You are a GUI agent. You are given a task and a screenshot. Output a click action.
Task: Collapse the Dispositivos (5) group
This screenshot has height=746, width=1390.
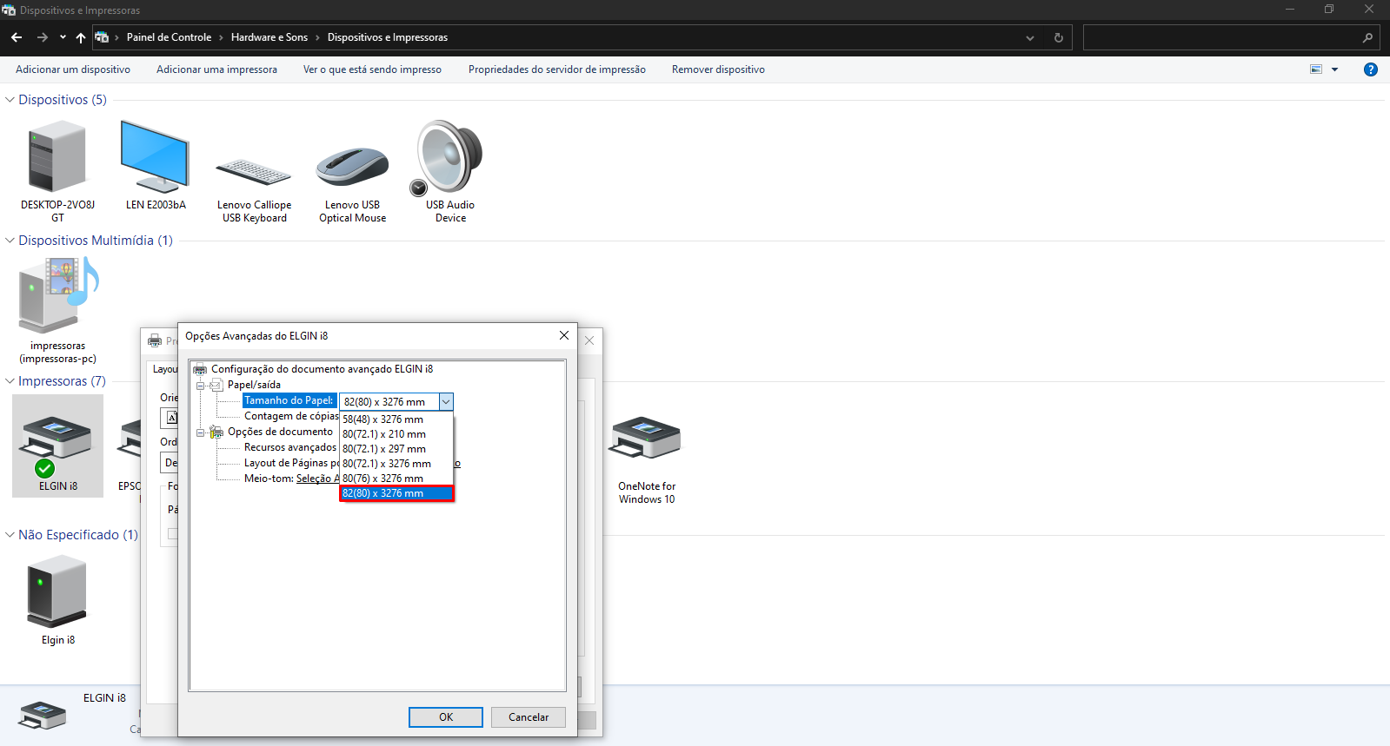point(10,100)
